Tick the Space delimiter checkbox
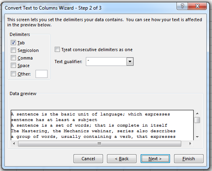212x171 pixels. (x=13, y=66)
